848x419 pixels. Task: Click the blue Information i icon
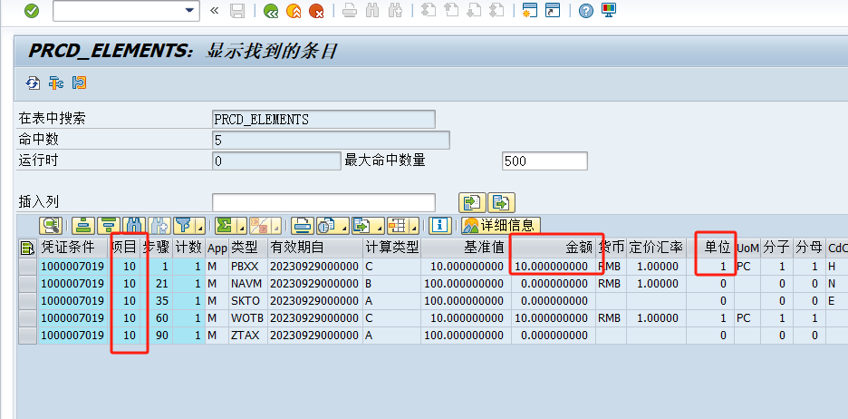pos(440,225)
